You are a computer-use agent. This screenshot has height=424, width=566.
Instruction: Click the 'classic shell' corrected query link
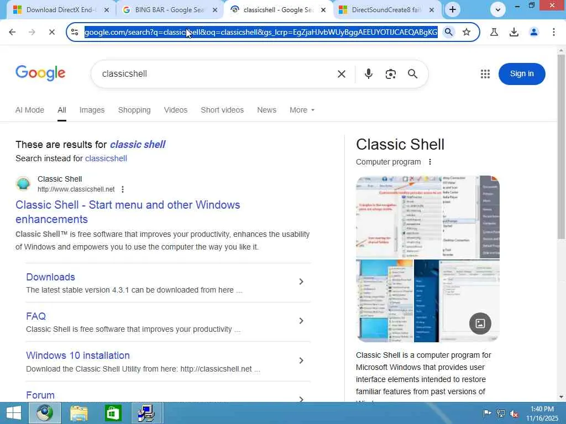coord(138,145)
